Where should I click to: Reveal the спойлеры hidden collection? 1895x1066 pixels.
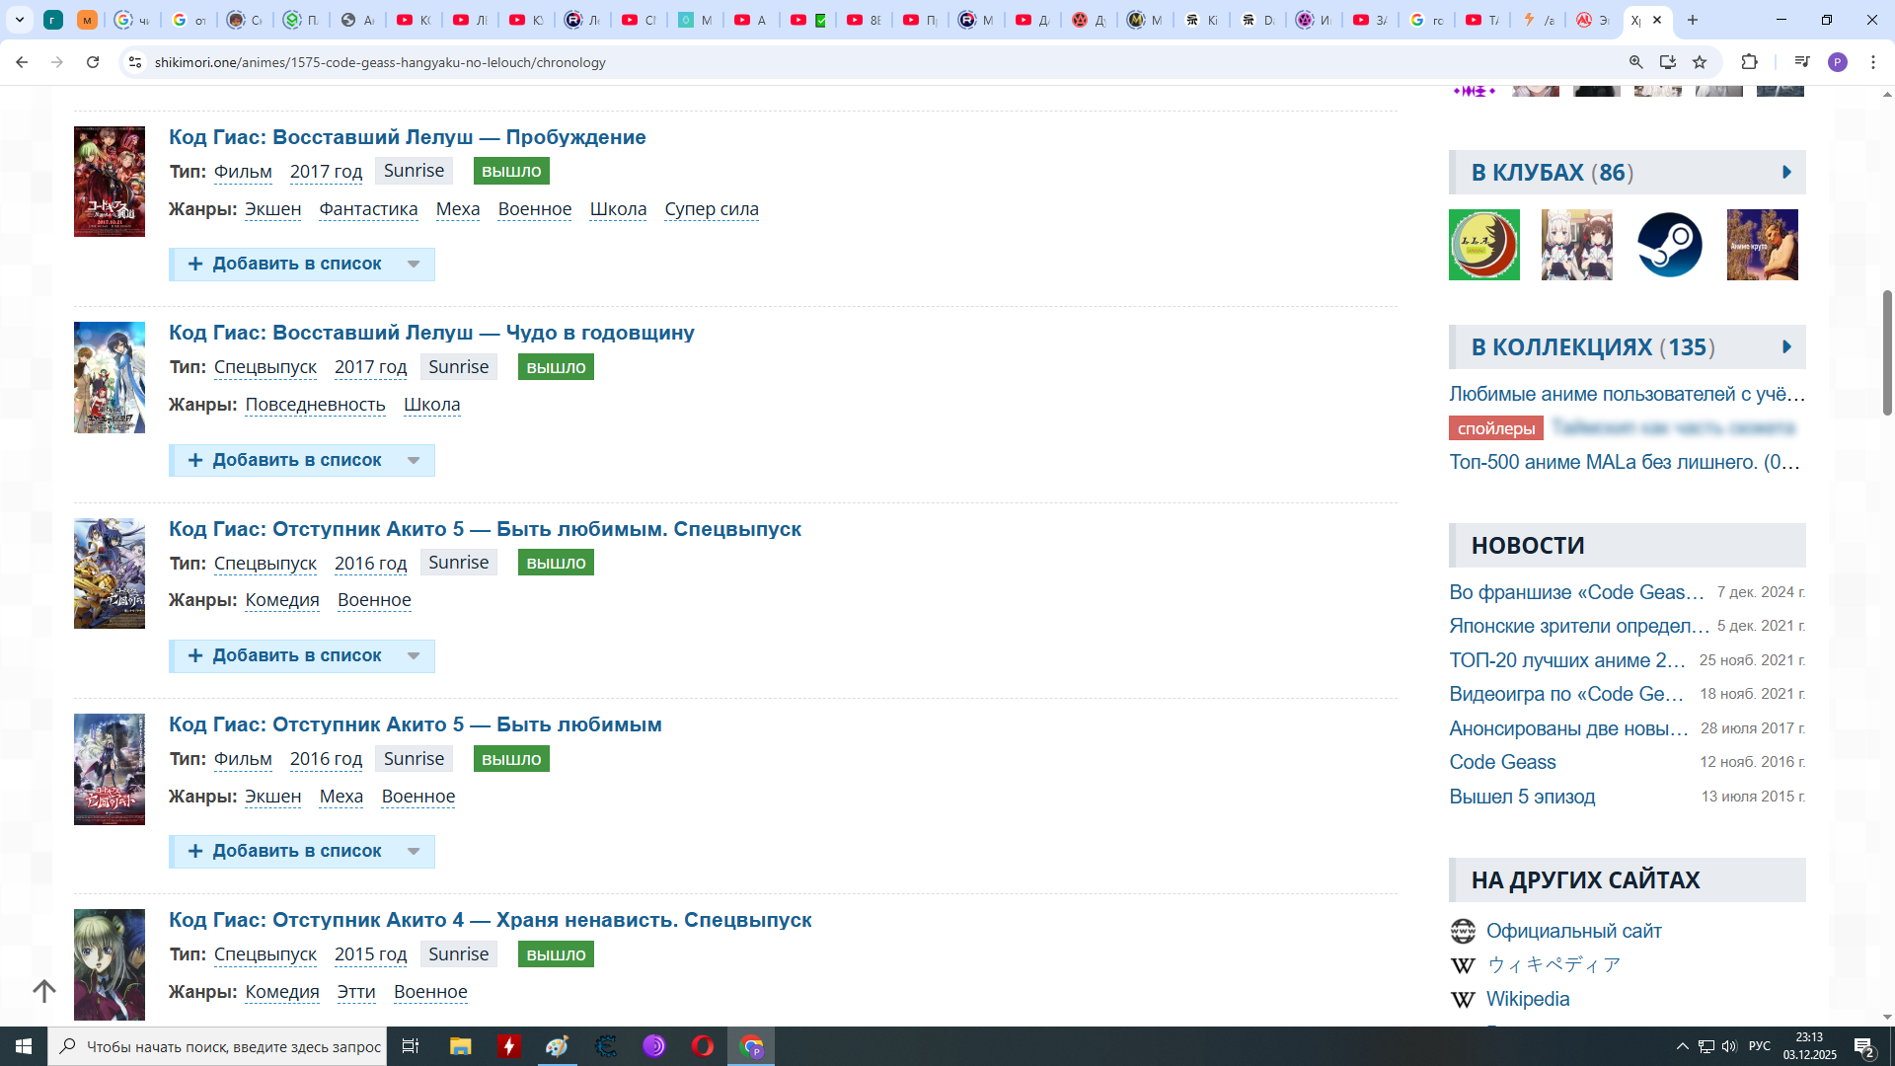[1495, 428]
